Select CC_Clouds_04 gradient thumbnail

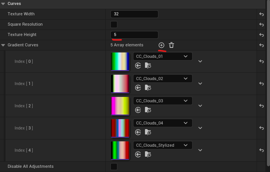(x=120, y=128)
